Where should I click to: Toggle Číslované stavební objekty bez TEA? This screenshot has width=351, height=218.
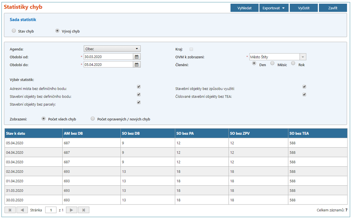304,94
